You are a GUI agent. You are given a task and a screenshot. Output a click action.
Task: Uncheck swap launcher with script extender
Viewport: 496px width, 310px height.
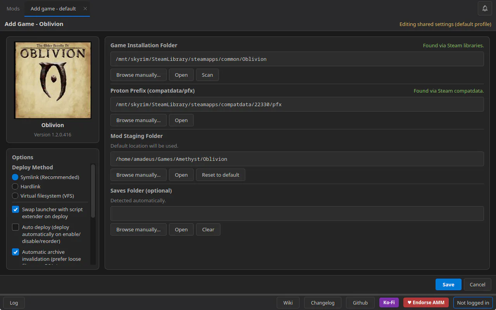click(x=15, y=209)
